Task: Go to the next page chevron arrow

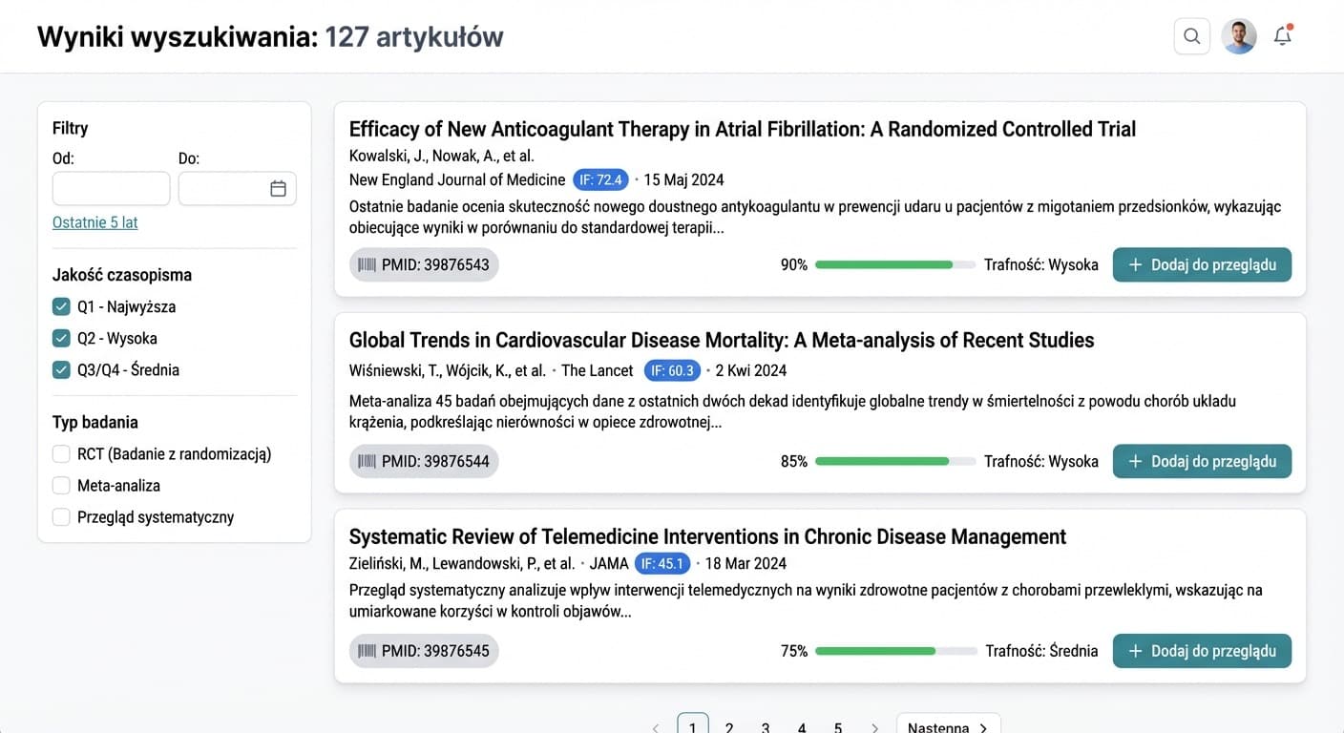Action: (x=874, y=727)
